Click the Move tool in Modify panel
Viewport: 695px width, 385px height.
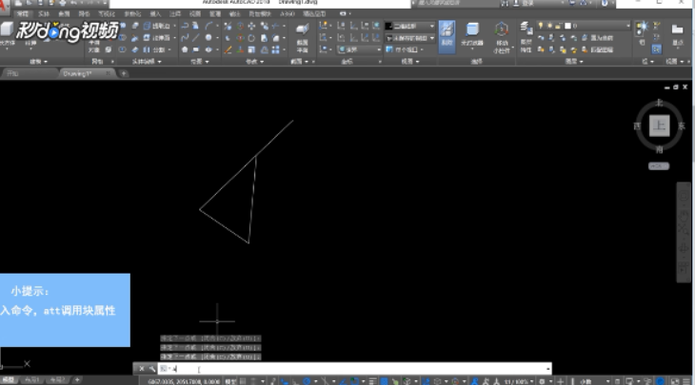coord(251,26)
